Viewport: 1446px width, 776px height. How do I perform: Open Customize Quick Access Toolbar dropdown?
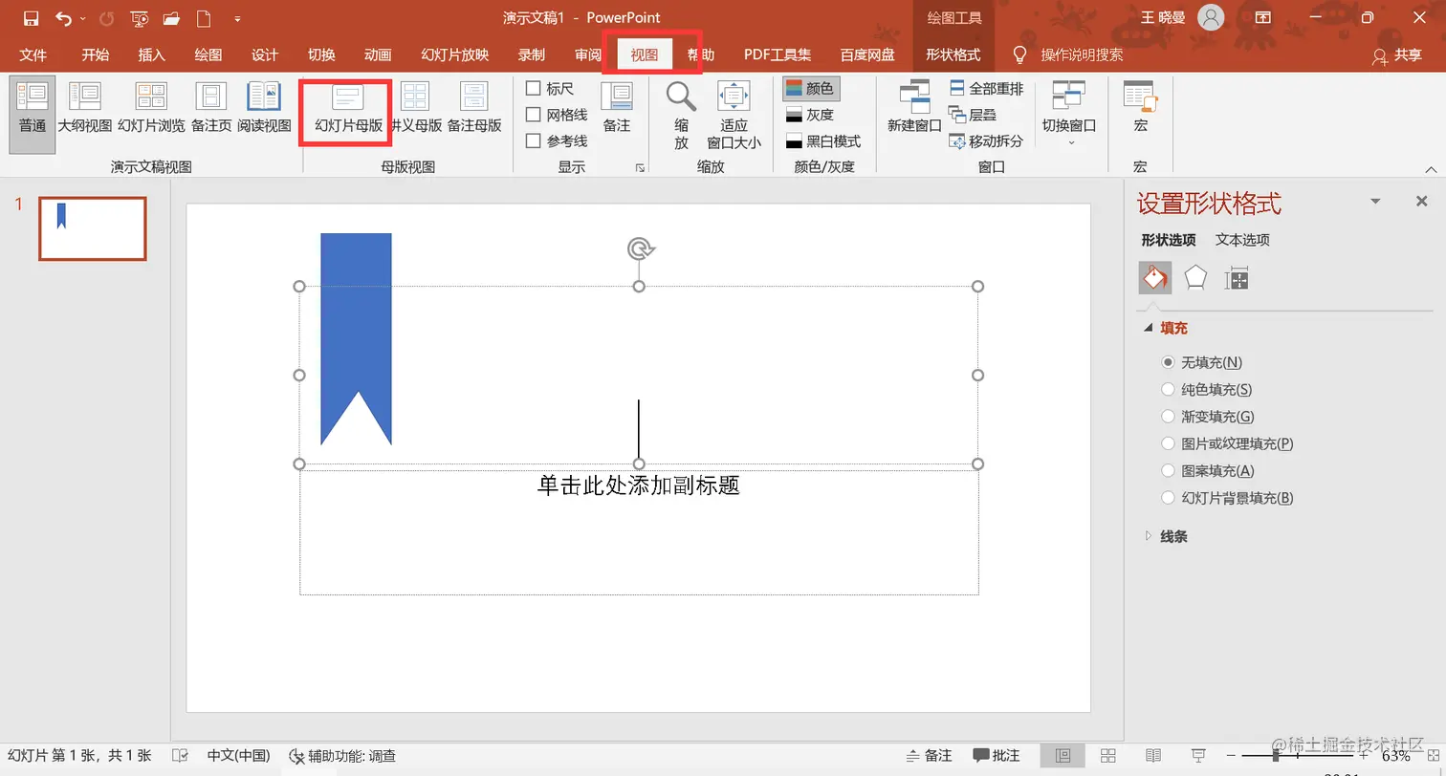pyautogui.click(x=237, y=18)
